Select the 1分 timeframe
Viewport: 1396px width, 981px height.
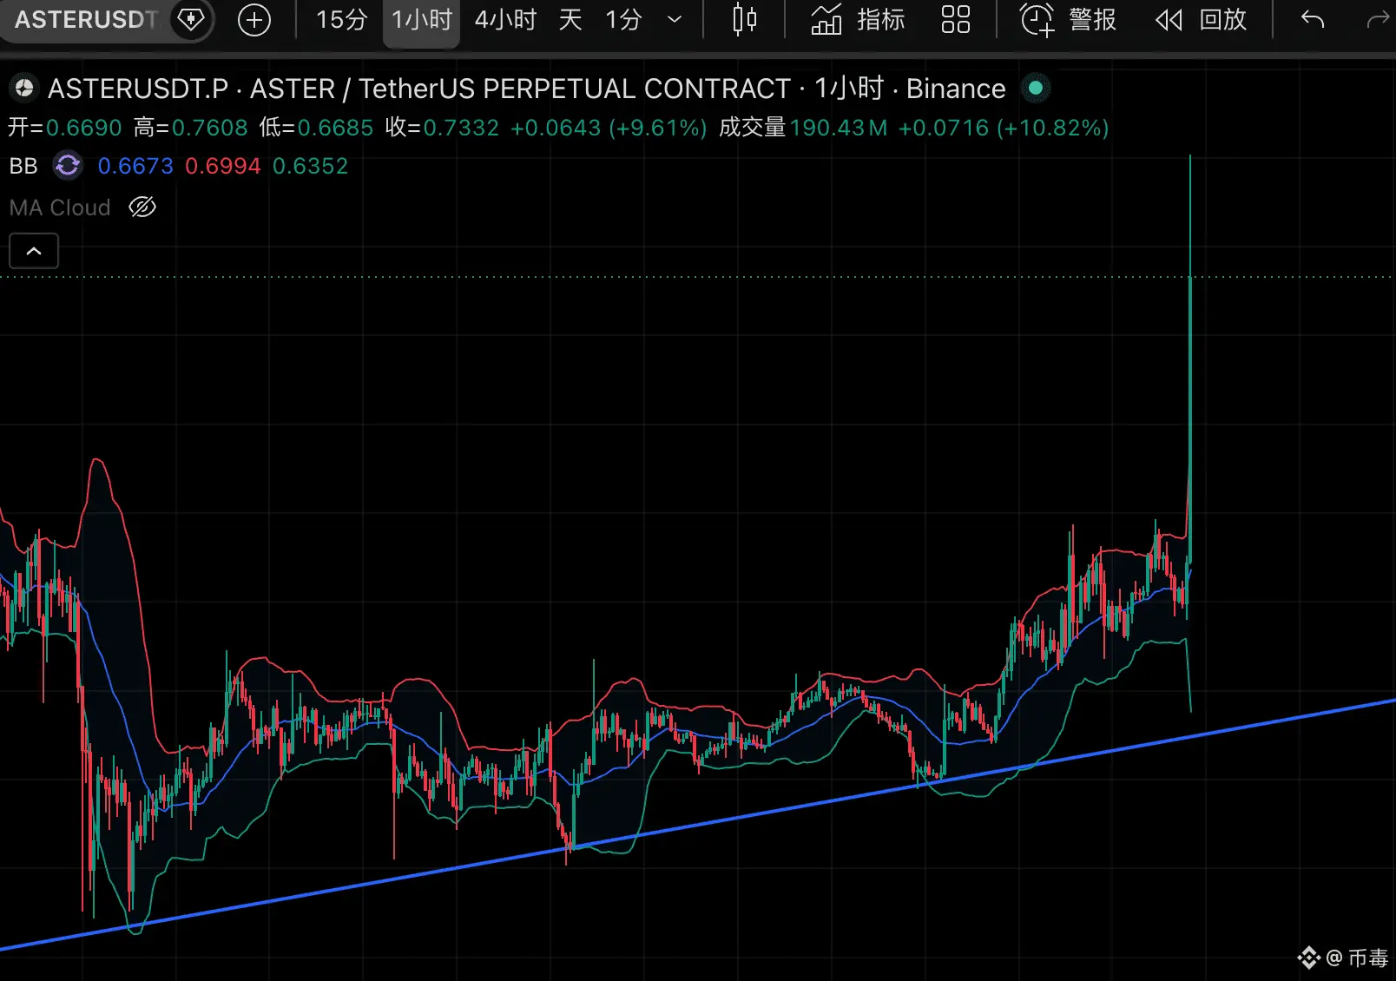(x=623, y=19)
